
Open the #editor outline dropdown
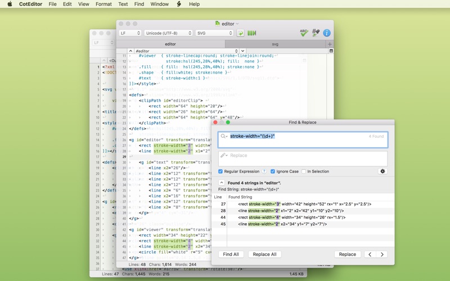click(x=187, y=51)
